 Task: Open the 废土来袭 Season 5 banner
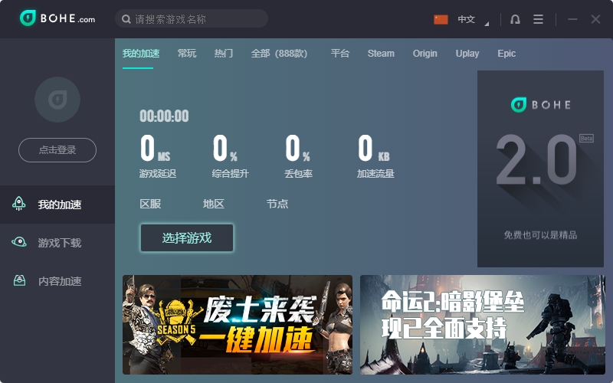click(x=238, y=325)
